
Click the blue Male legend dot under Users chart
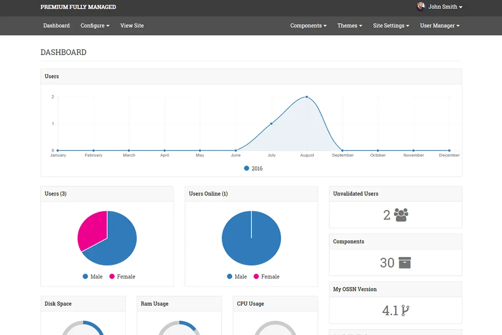click(x=85, y=276)
